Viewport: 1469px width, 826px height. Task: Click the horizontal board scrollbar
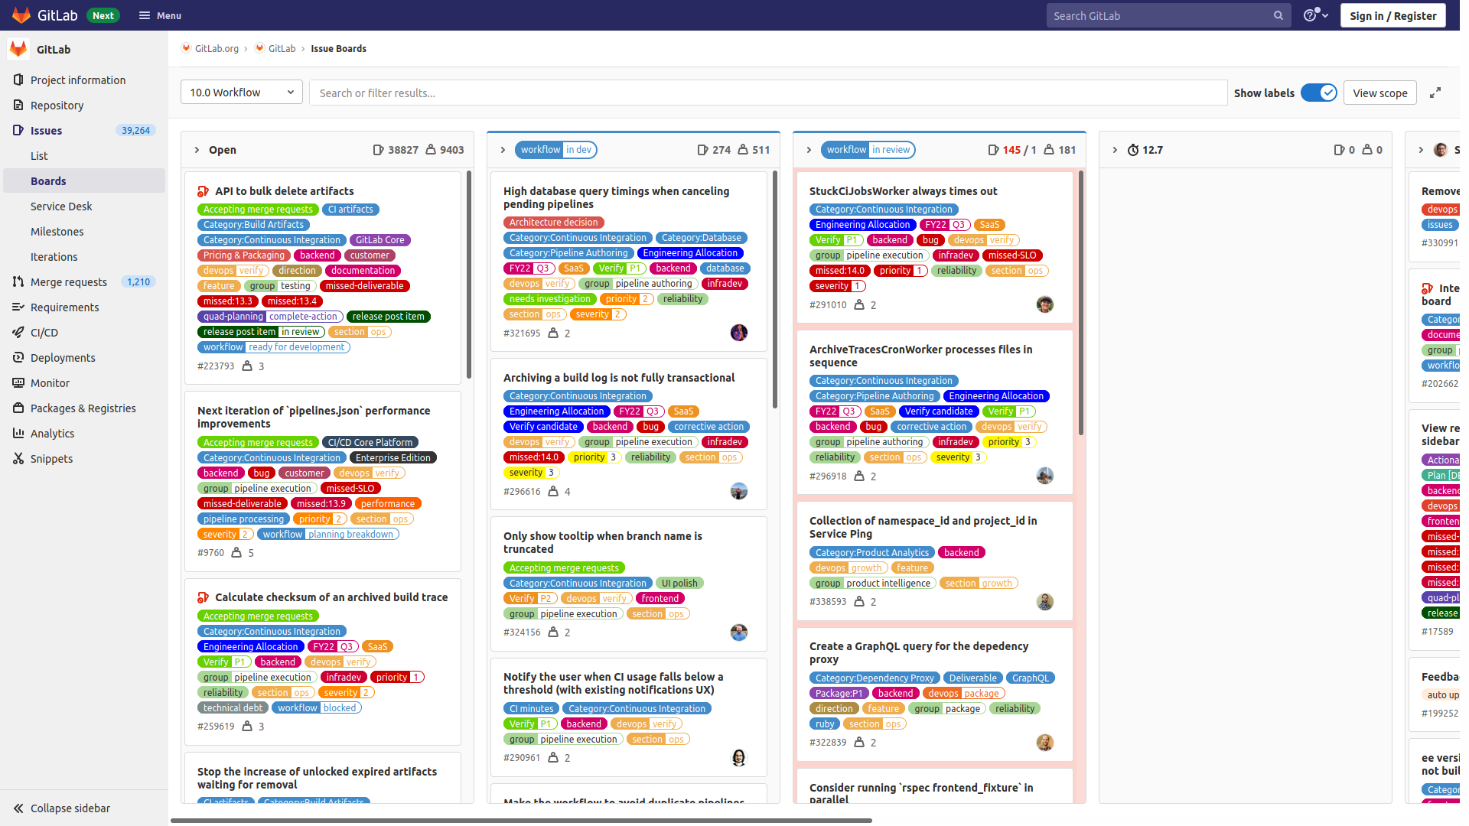coord(521,821)
